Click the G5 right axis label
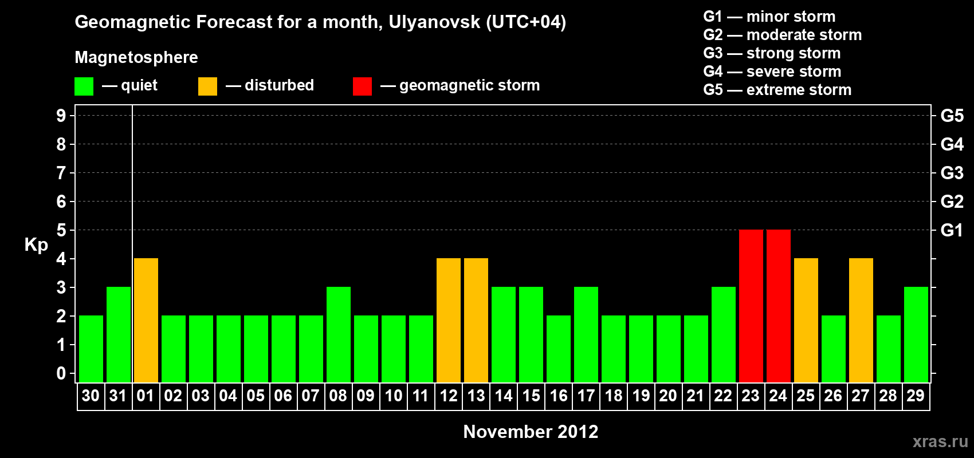This screenshot has width=974, height=458. point(952,116)
